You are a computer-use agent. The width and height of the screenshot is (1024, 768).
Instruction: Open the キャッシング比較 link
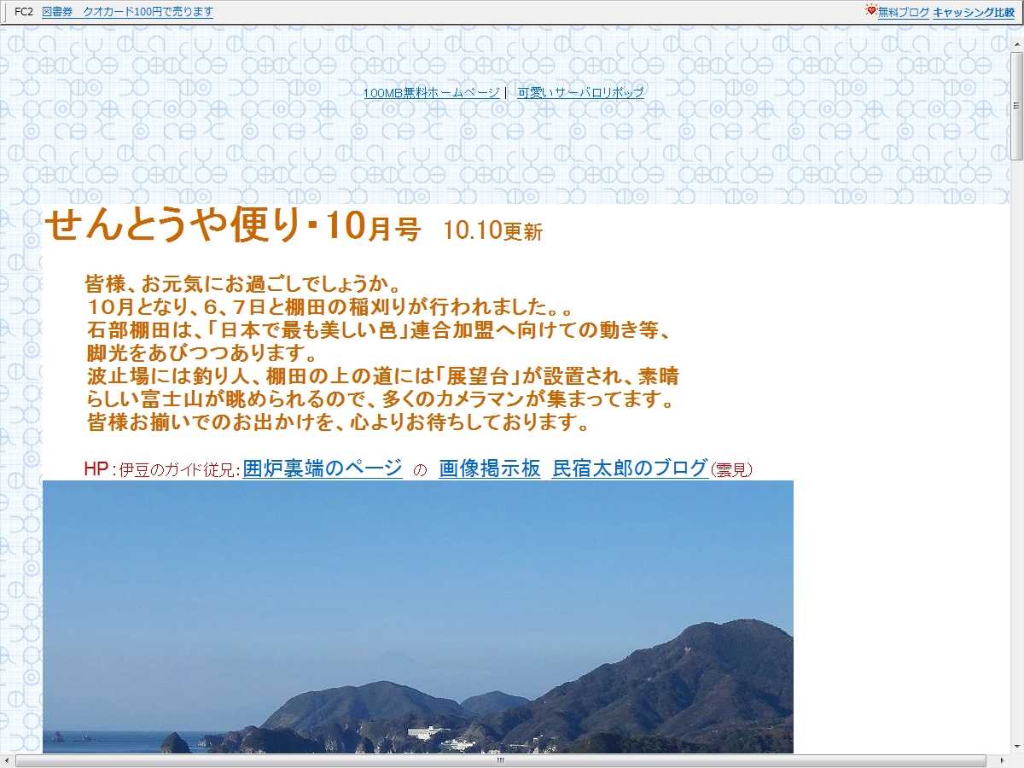click(974, 12)
